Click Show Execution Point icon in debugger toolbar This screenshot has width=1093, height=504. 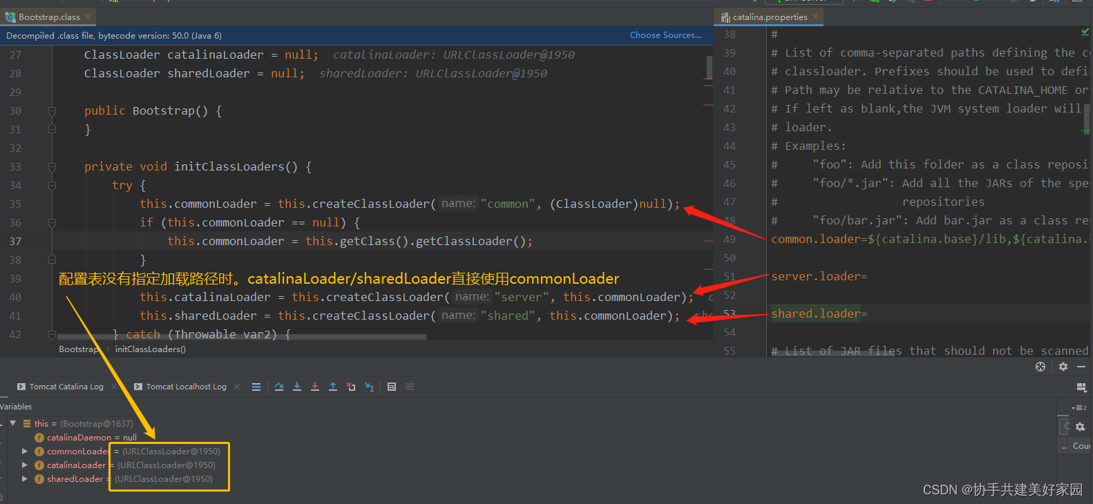[x=256, y=387]
